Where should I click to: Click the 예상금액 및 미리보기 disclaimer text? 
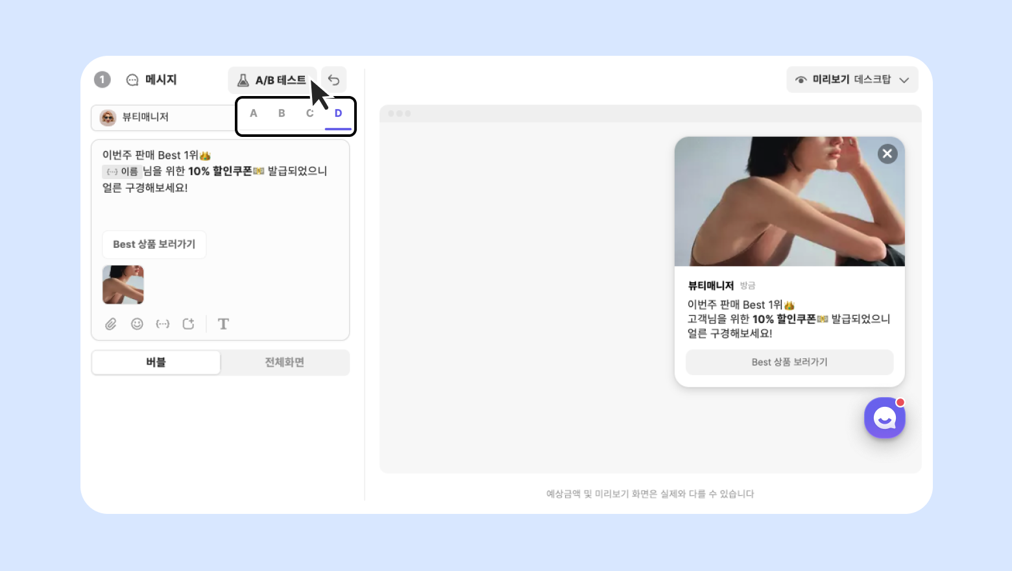tap(650, 494)
